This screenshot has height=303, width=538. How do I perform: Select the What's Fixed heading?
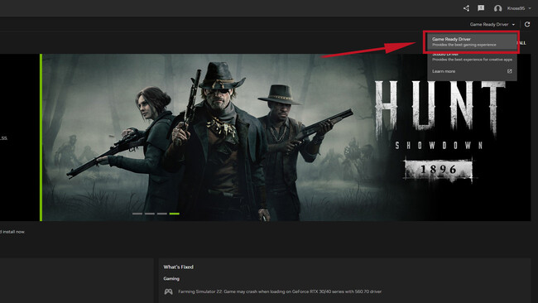(x=179, y=267)
